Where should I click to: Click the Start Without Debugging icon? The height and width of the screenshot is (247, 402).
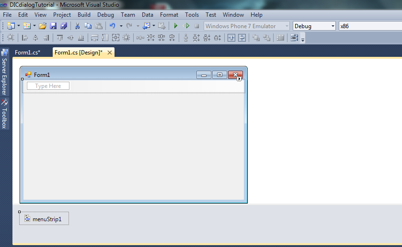[186, 26]
